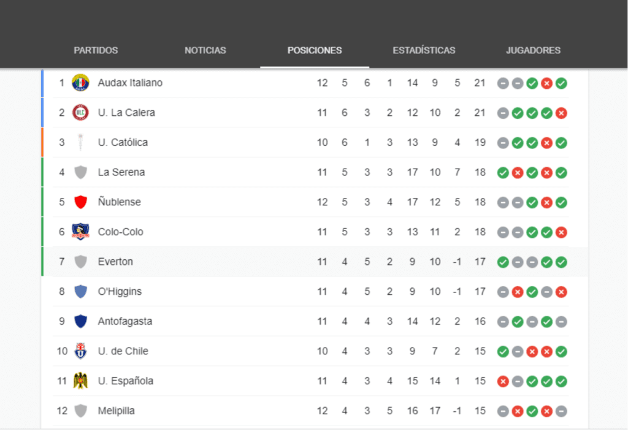Screen dimensions: 628x445
Task: Open the U. Católica team name link
Action: [x=123, y=142]
